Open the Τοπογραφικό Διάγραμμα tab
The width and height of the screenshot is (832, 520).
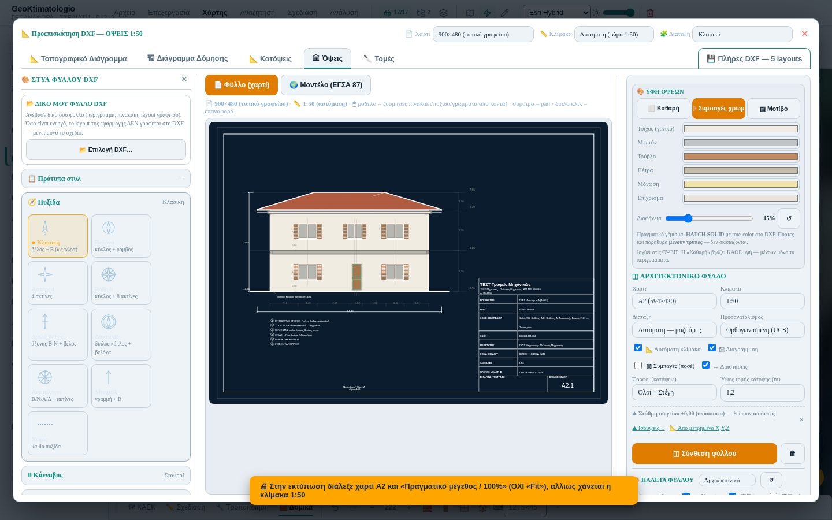(x=78, y=58)
